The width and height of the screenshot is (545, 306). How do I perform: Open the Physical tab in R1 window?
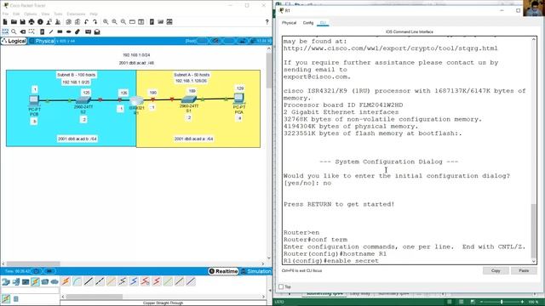click(289, 23)
